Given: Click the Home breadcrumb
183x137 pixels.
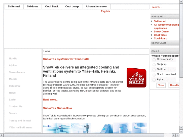Looking at the screenshot, I should pyautogui.click(x=47, y=51).
